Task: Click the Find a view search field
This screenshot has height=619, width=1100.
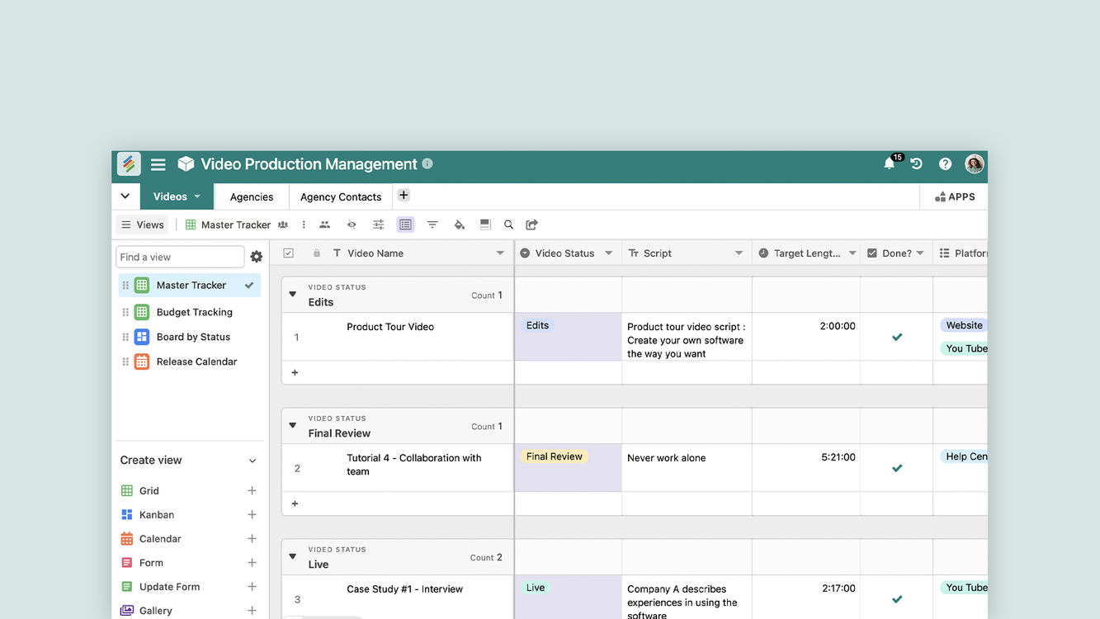Action: tap(180, 257)
